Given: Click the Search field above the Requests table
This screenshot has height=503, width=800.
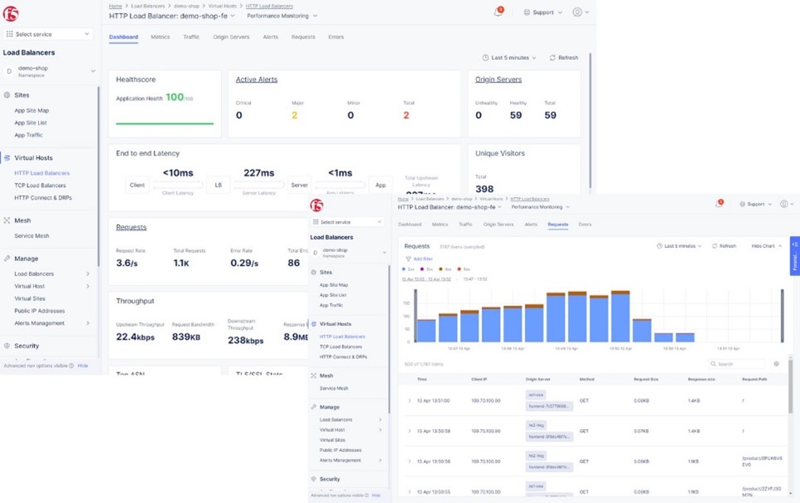Looking at the screenshot, I should click(737, 364).
